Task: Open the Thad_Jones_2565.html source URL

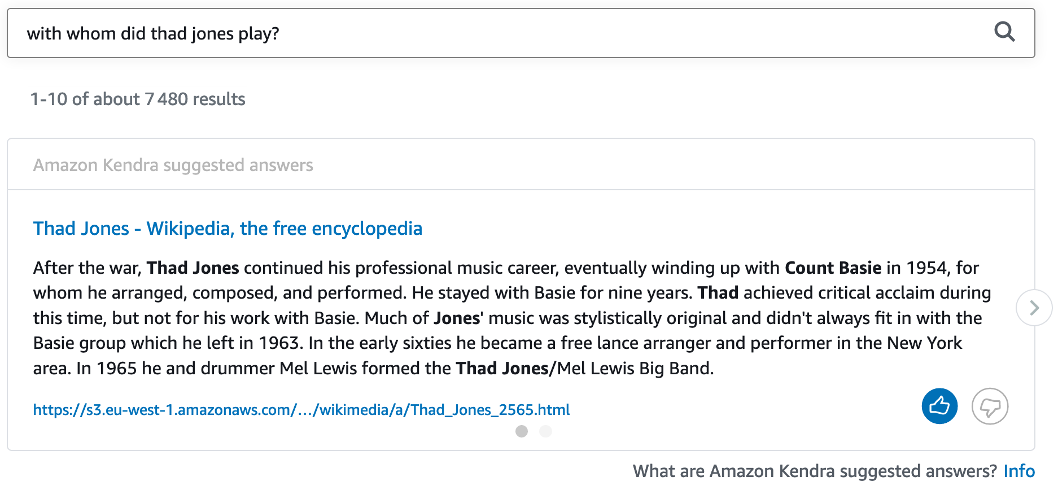Action: coord(301,409)
